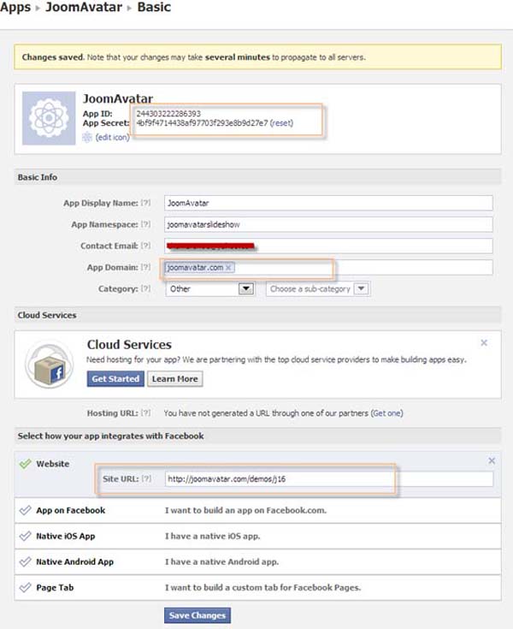513x629 pixels.
Task: Click the Save Changes button
Action: [x=198, y=615]
